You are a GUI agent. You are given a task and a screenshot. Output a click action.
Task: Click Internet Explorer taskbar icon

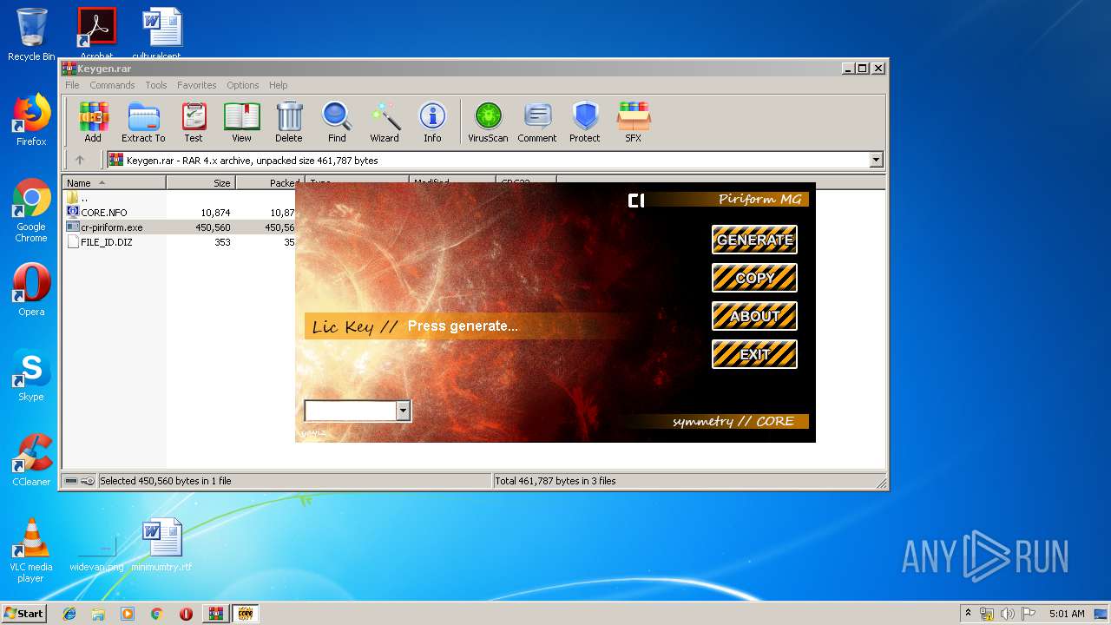tap(69, 614)
